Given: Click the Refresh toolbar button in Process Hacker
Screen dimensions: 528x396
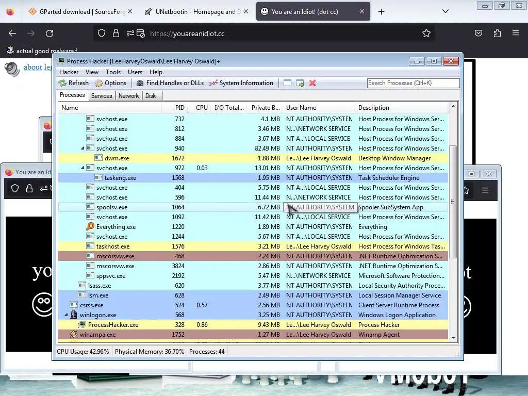Looking at the screenshot, I should tap(73, 83).
